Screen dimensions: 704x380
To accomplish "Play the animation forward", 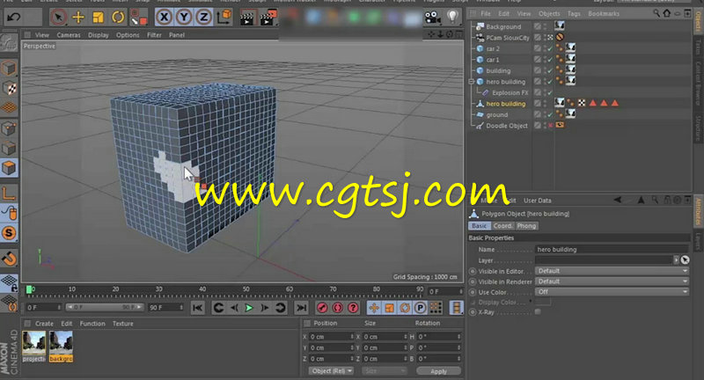I will point(249,308).
